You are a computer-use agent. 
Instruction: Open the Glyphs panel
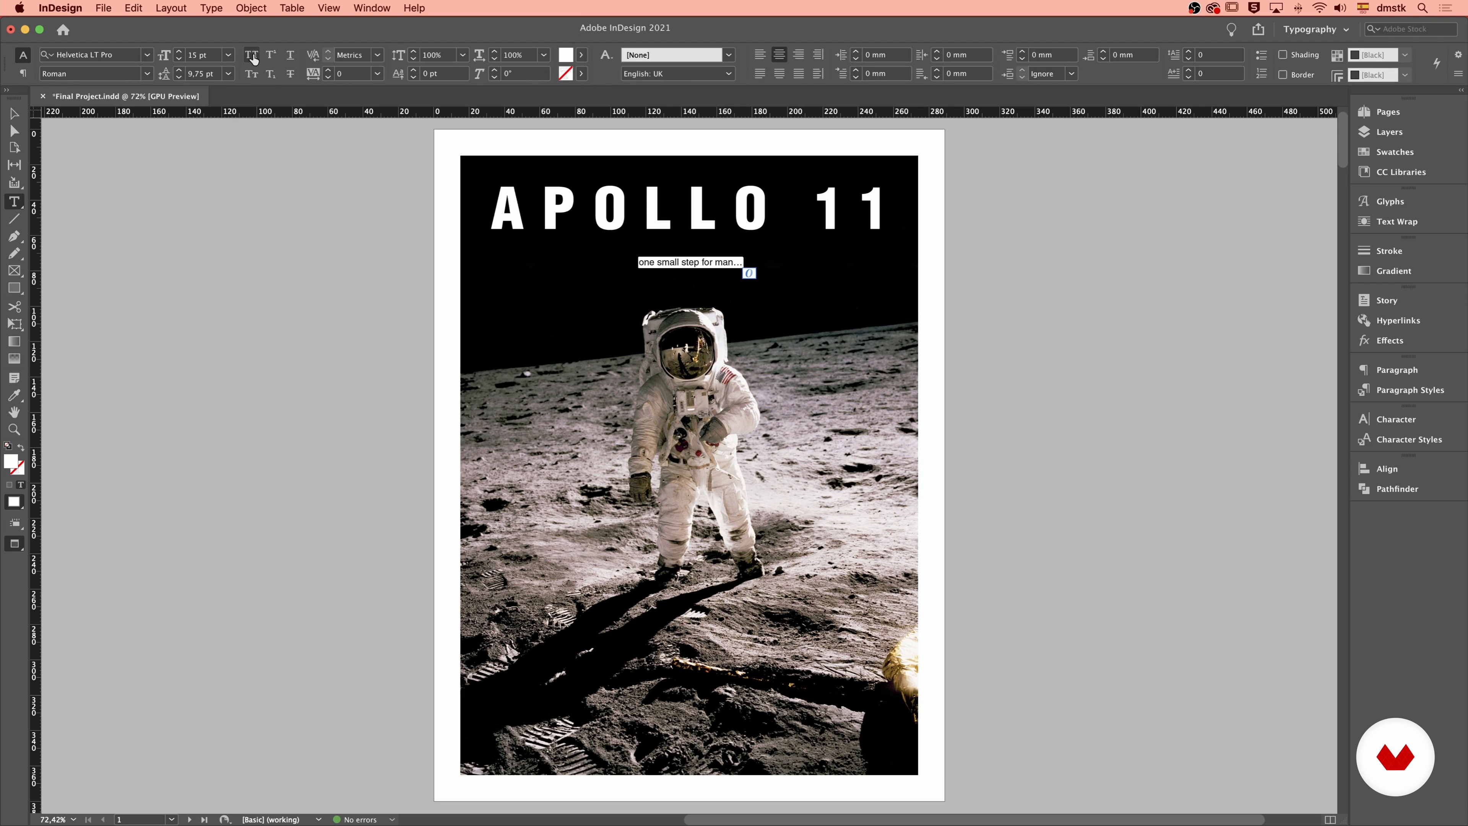point(1389,201)
